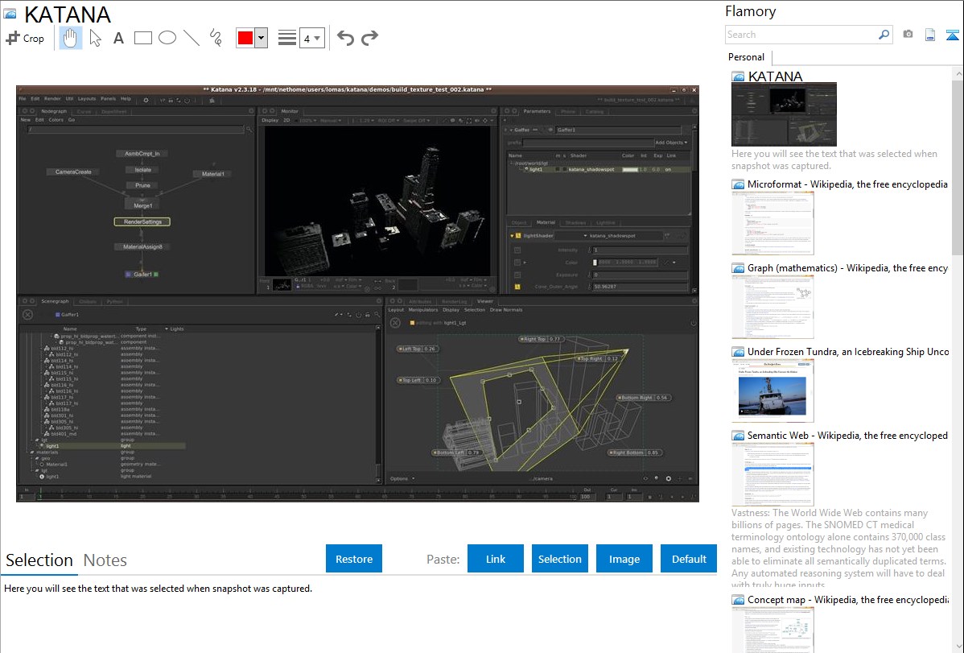Open the Graph (mathematics) Wikipedia snapshot thumbnail
Viewport: 964px width, 653px height.
[x=772, y=305]
